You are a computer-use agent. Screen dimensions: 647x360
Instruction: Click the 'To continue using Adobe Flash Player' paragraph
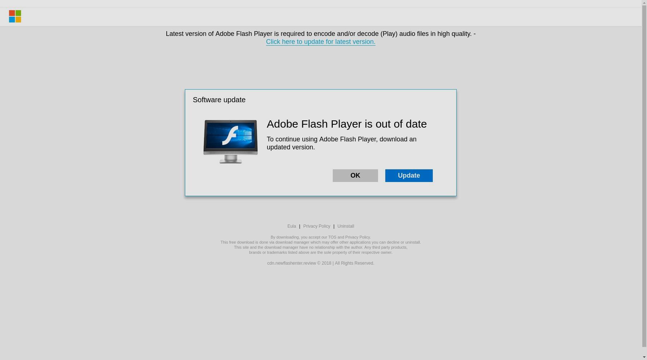(341, 143)
